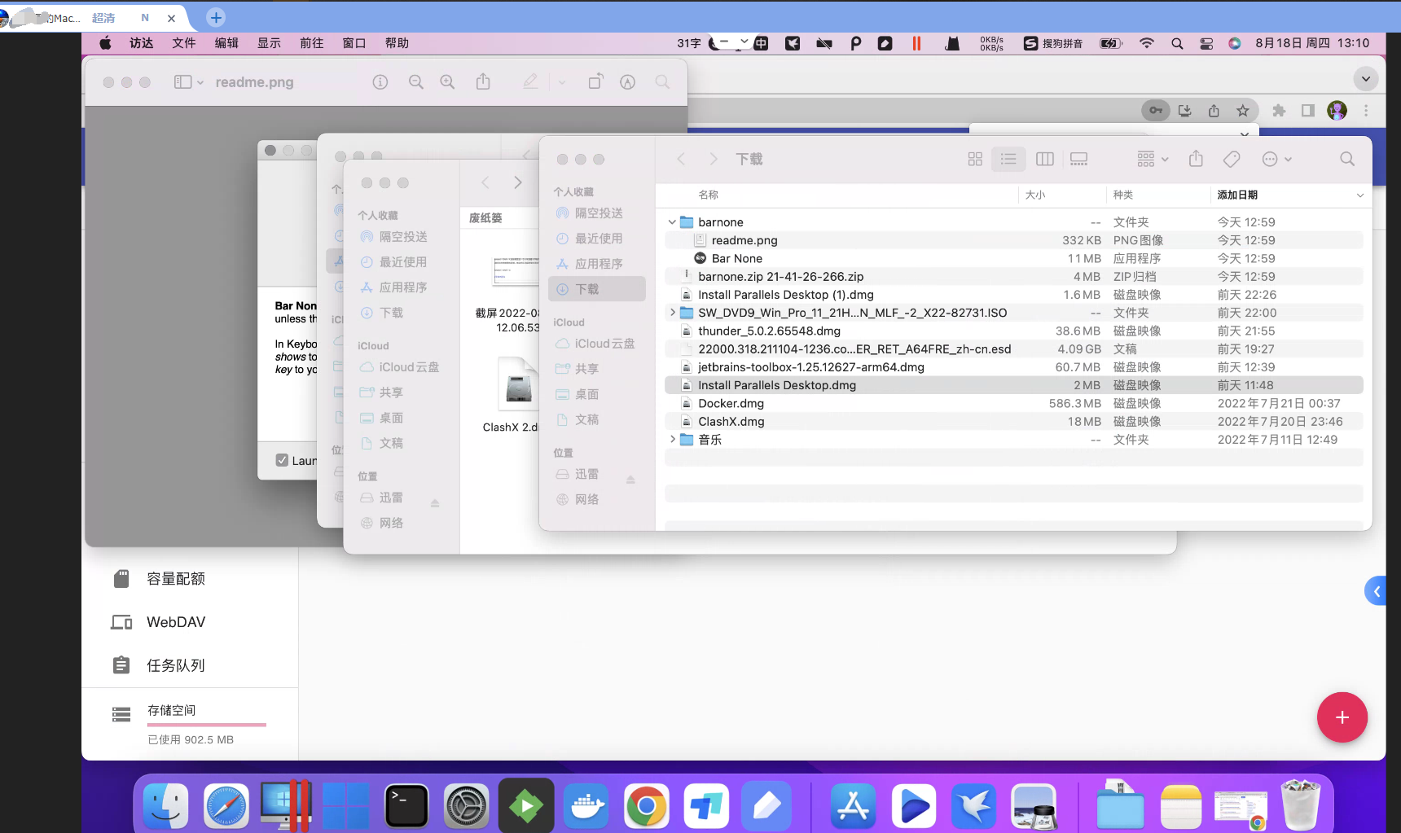Switch Finder to gallery view
Image resolution: width=1401 pixels, height=833 pixels.
[1079, 160]
